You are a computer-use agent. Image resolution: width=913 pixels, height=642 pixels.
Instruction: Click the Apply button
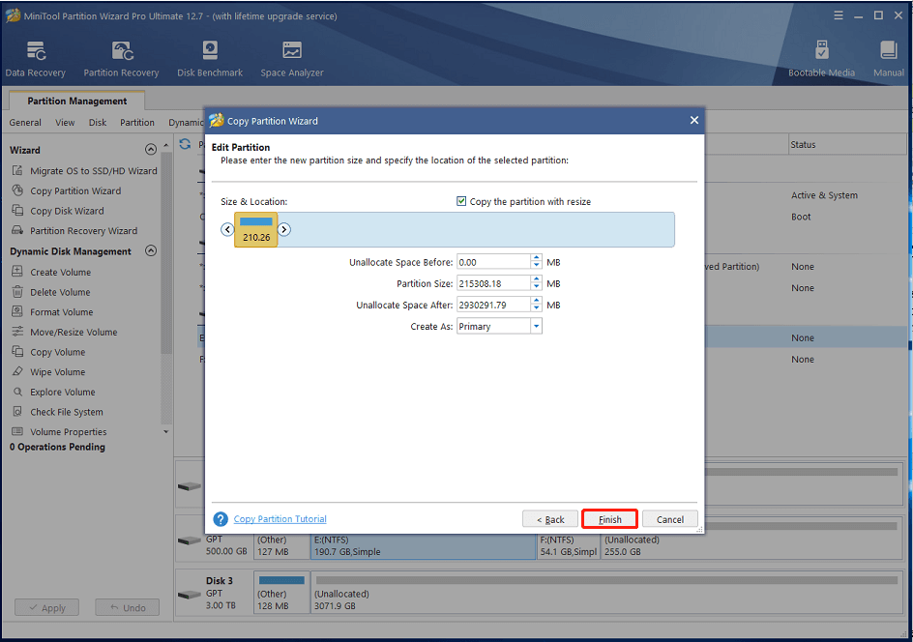coord(48,607)
